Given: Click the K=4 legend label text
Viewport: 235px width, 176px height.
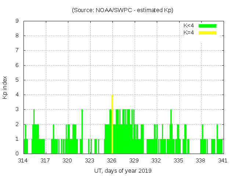Looking at the screenshot, I should click(189, 33).
